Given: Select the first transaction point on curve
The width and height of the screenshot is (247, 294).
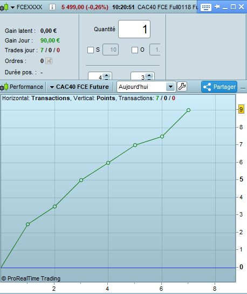Looking at the screenshot, I should 28,224.
